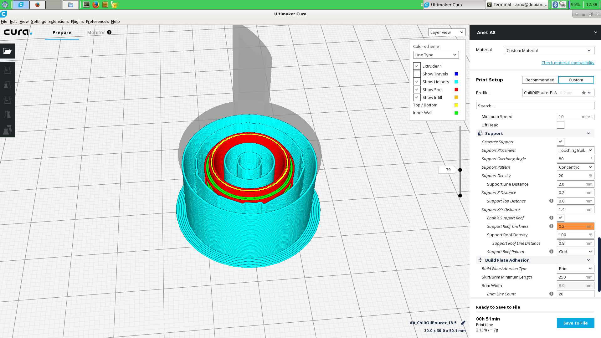Open the Edit menu
The image size is (601, 338).
(x=13, y=21)
